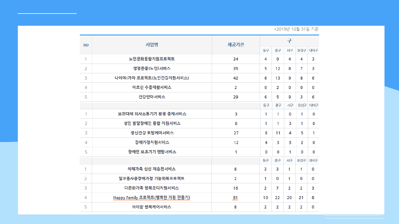Click the 노인문화통합지원프로젝트 row title

pyautogui.click(x=152, y=59)
